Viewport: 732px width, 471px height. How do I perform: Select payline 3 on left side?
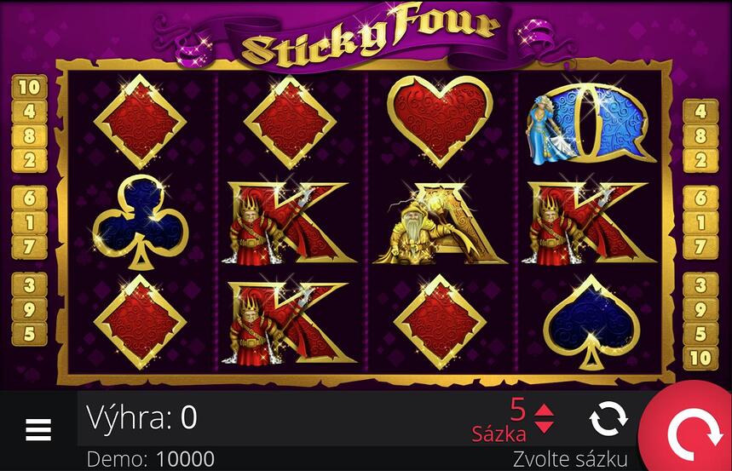tap(30, 284)
